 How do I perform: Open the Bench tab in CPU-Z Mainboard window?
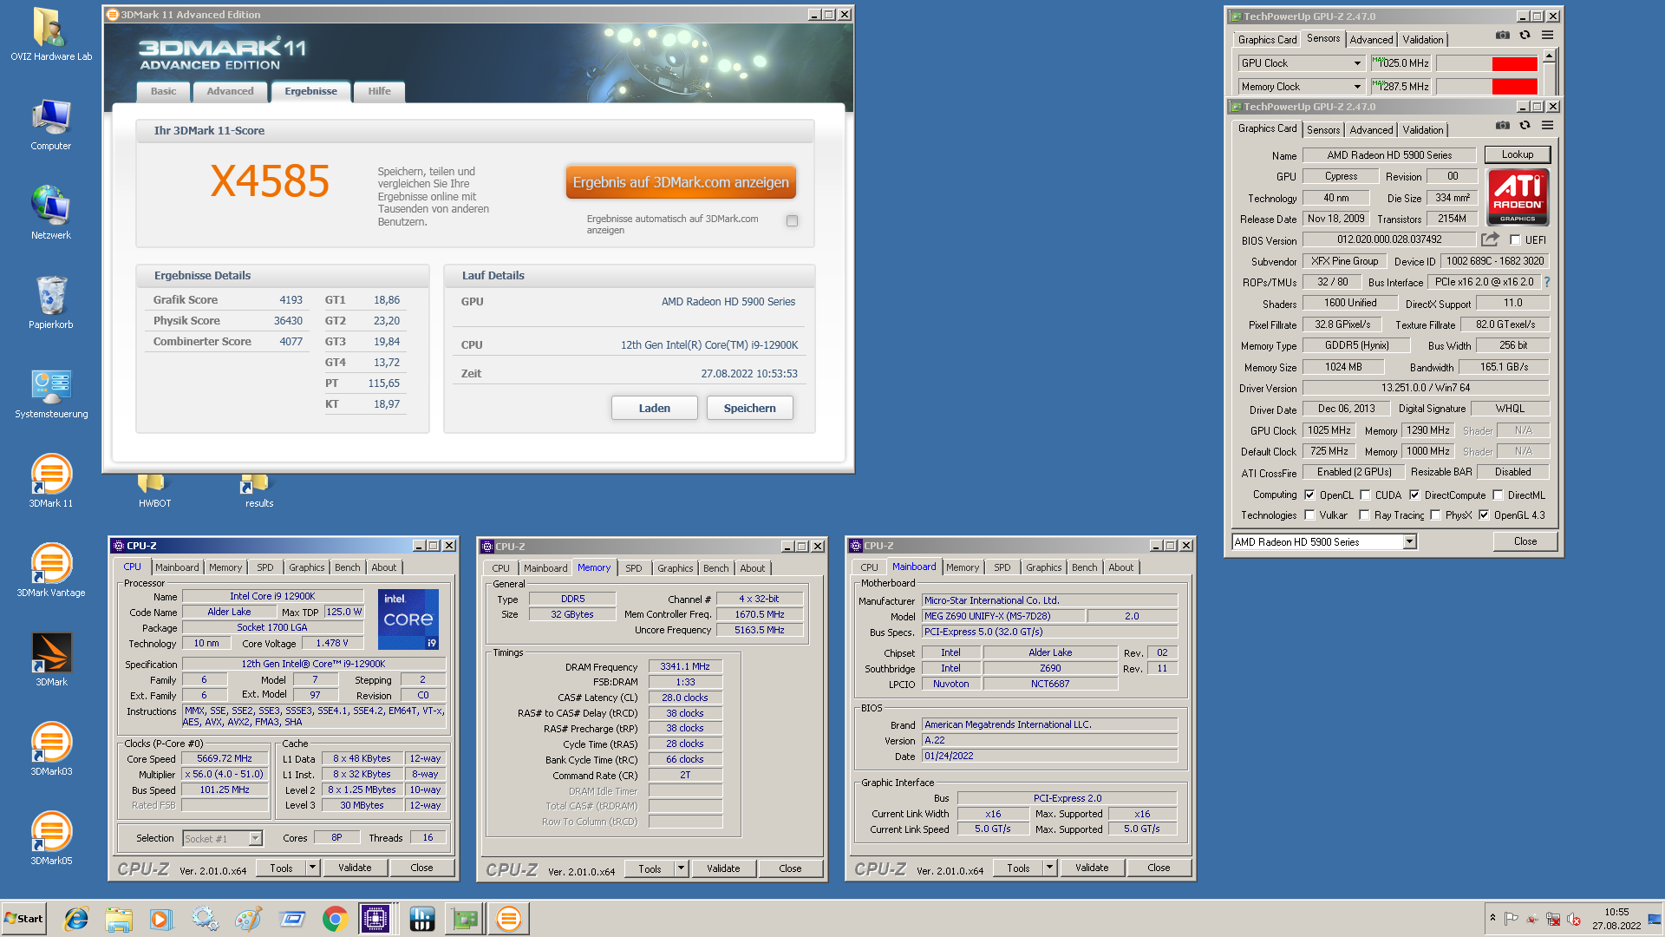[1084, 567]
